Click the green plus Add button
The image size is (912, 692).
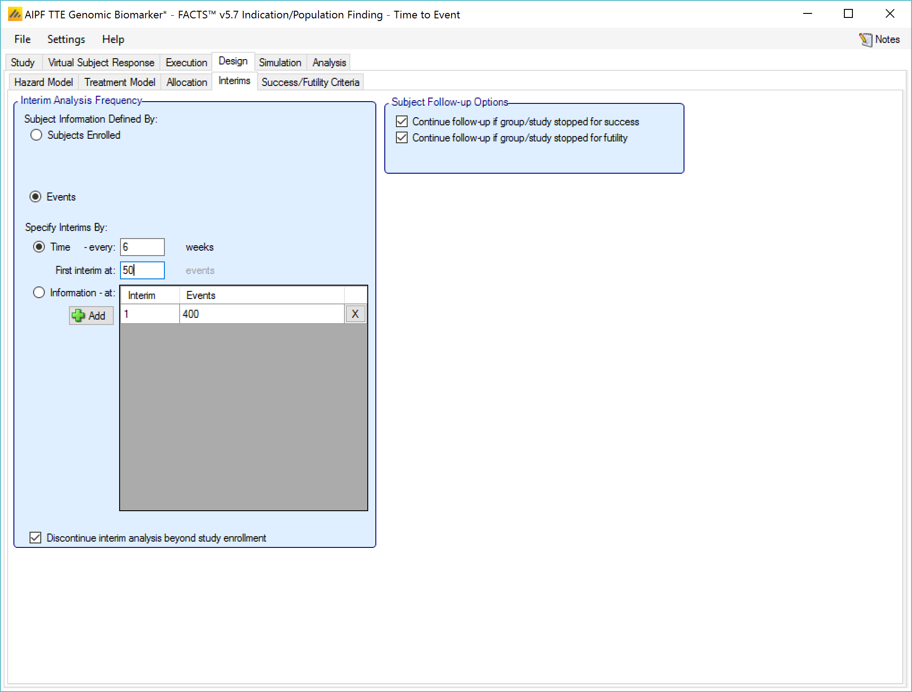(x=91, y=316)
